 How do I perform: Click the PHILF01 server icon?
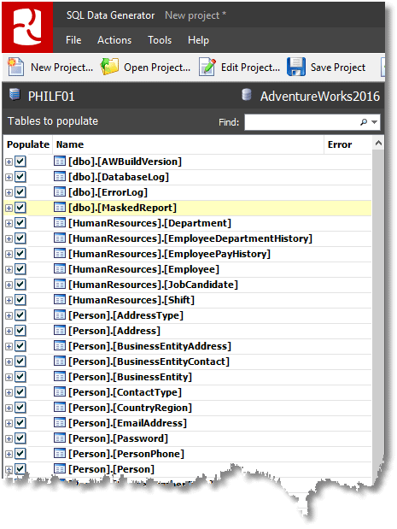(x=15, y=94)
